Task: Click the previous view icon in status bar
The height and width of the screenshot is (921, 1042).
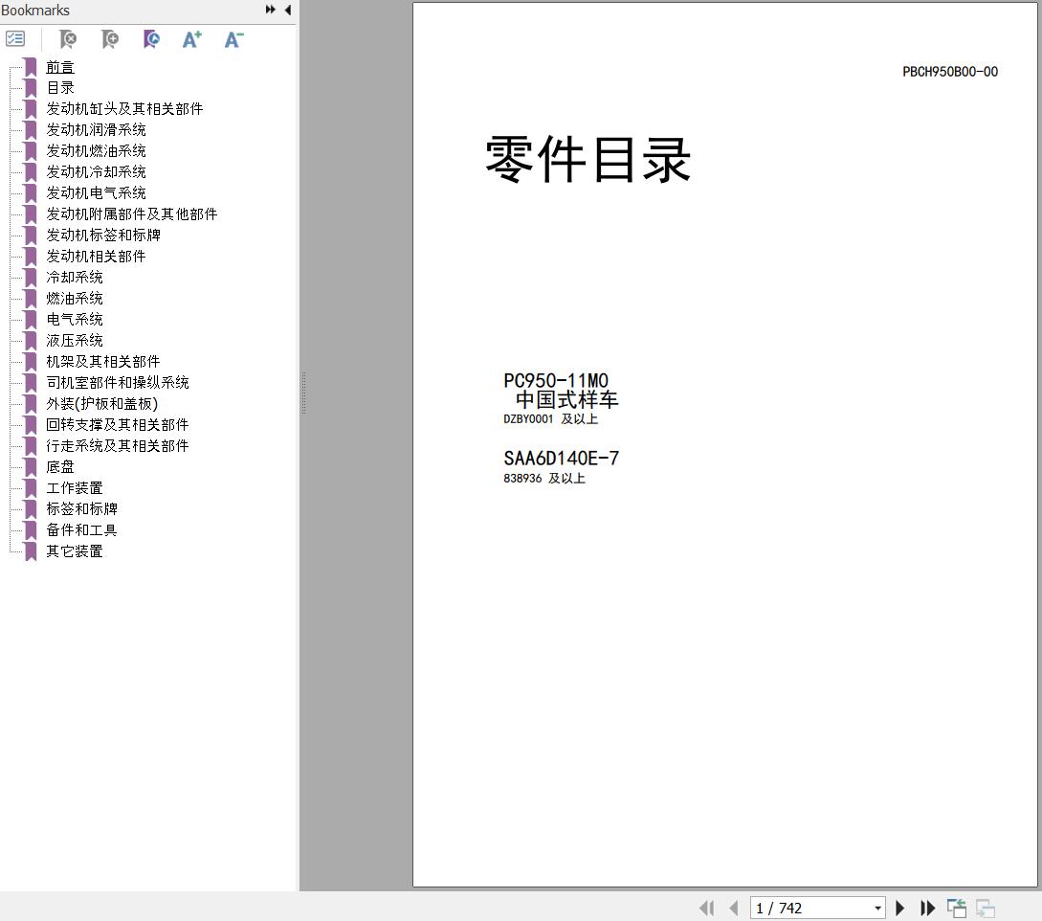Action: pyautogui.click(x=956, y=908)
